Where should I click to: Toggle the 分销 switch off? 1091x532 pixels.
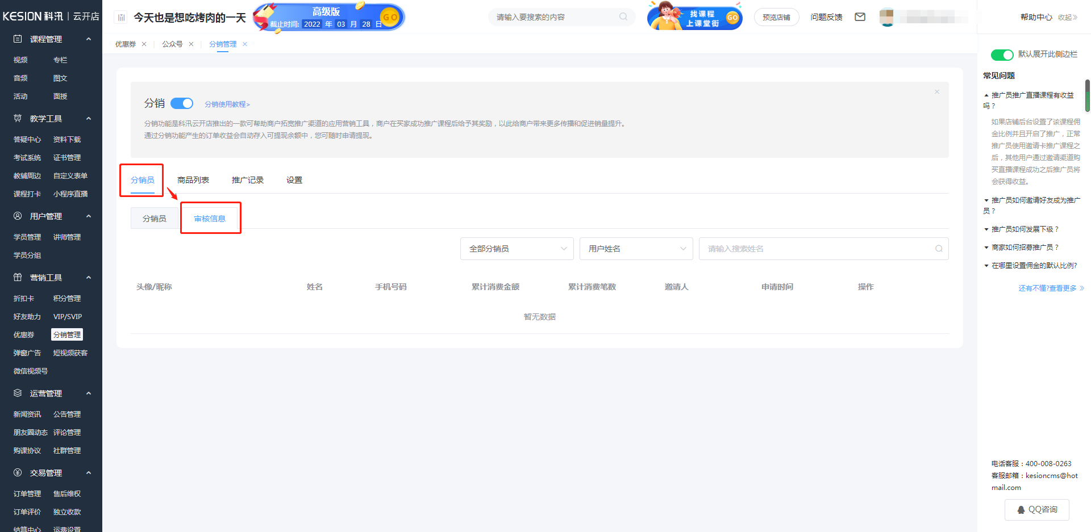point(182,103)
